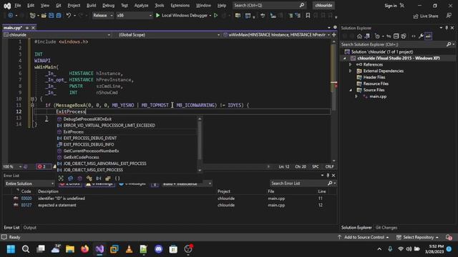Open File Explorer from the taskbar
This screenshot has height=257, width=458.
pos(70,249)
